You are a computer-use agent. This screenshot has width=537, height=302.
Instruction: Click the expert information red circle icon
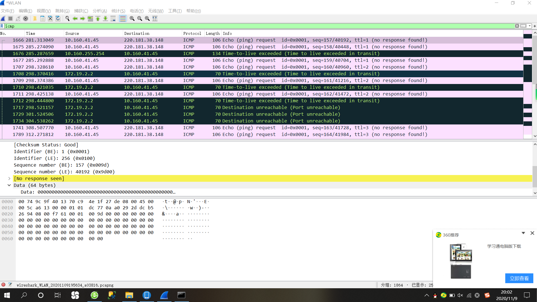tap(3, 285)
